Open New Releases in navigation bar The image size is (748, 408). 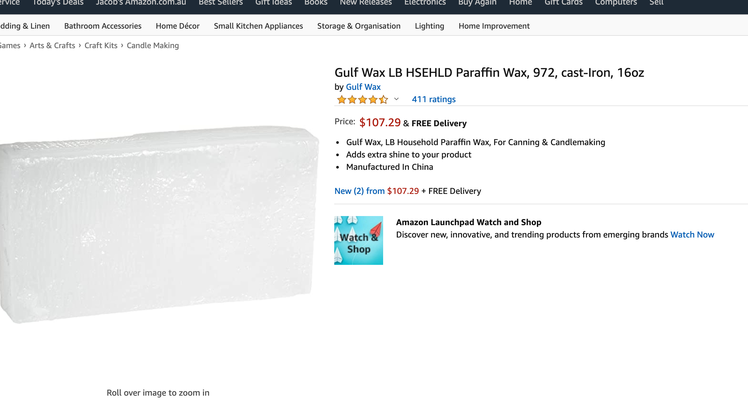click(366, 3)
